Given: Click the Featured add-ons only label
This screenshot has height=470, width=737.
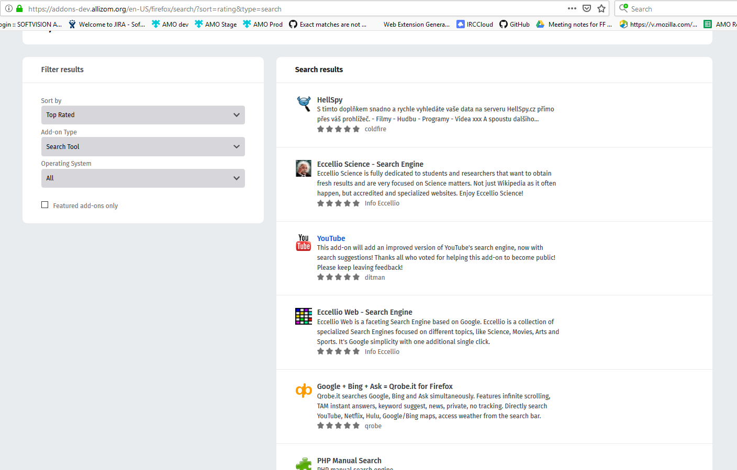Looking at the screenshot, I should pos(85,206).
